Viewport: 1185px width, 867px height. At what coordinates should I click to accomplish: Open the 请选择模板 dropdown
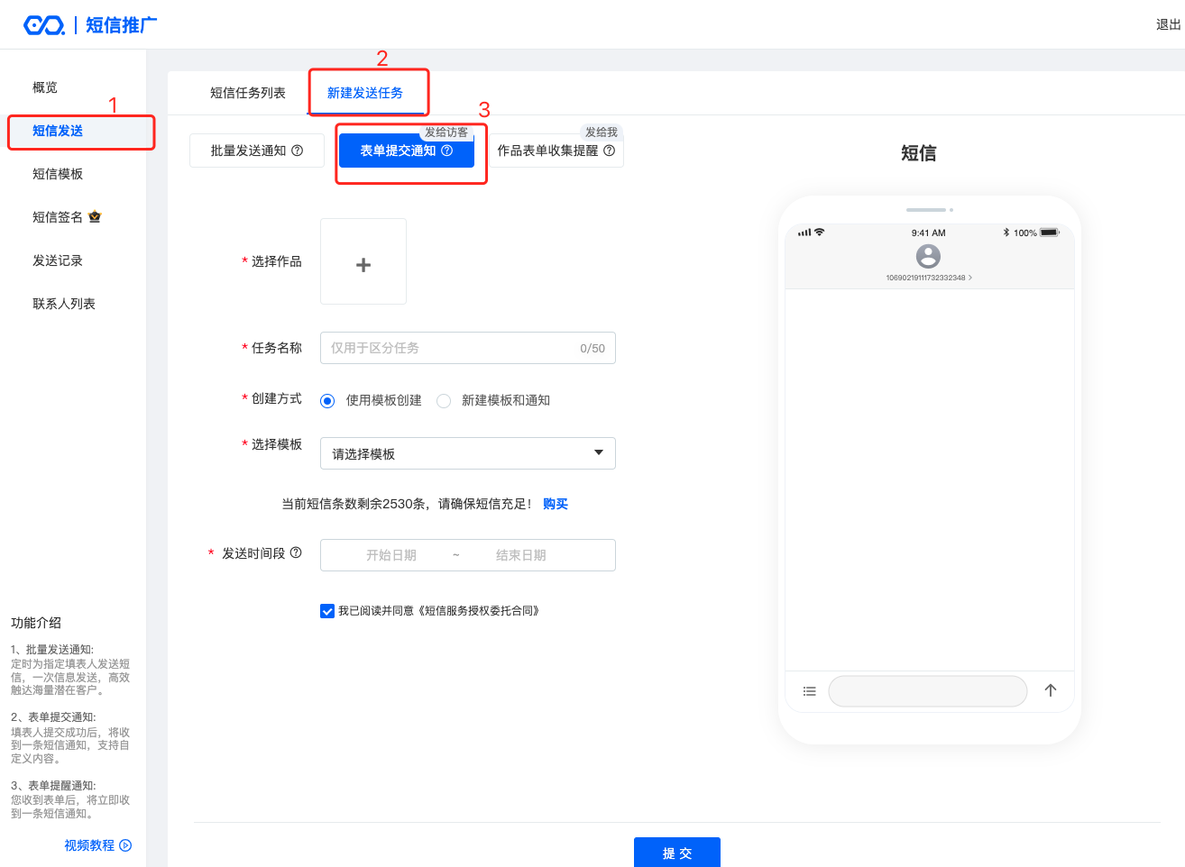pyautogui.click(x=467, y=453)
